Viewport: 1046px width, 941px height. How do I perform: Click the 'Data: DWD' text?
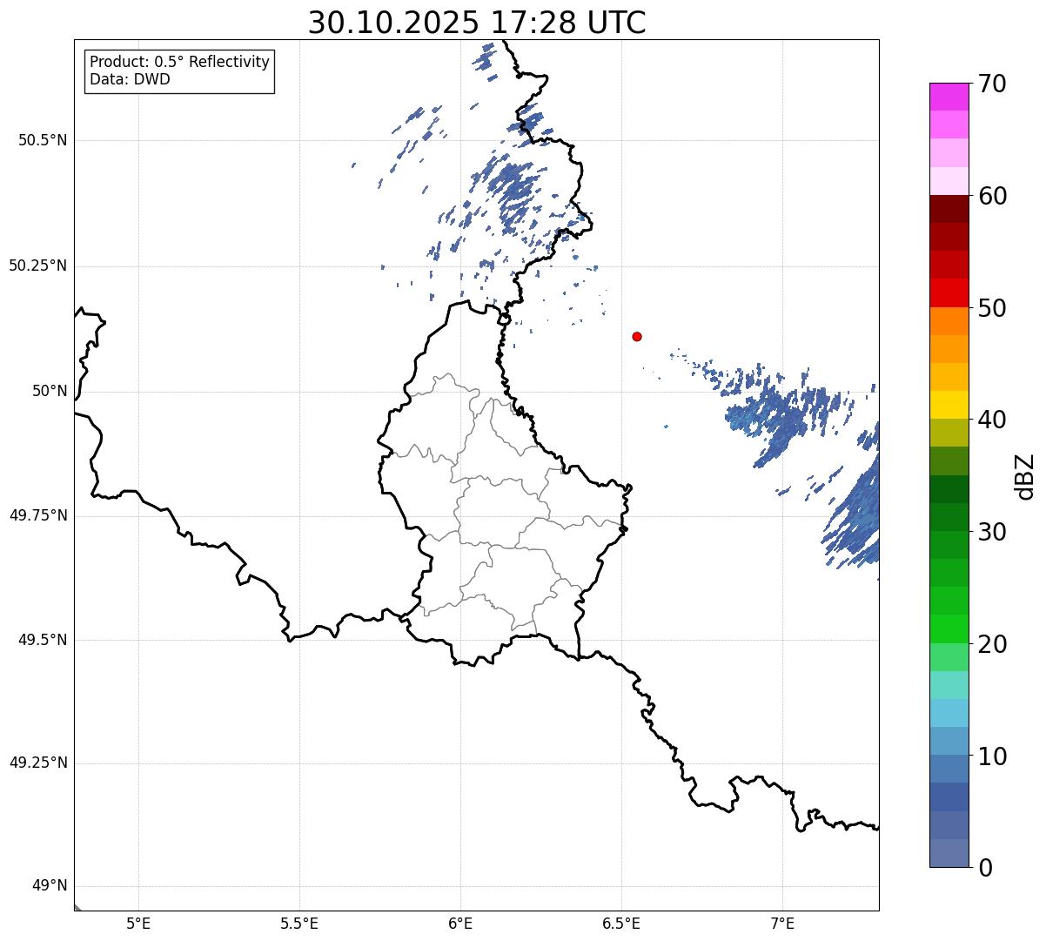pyautogui.click(x=130, y=79)
